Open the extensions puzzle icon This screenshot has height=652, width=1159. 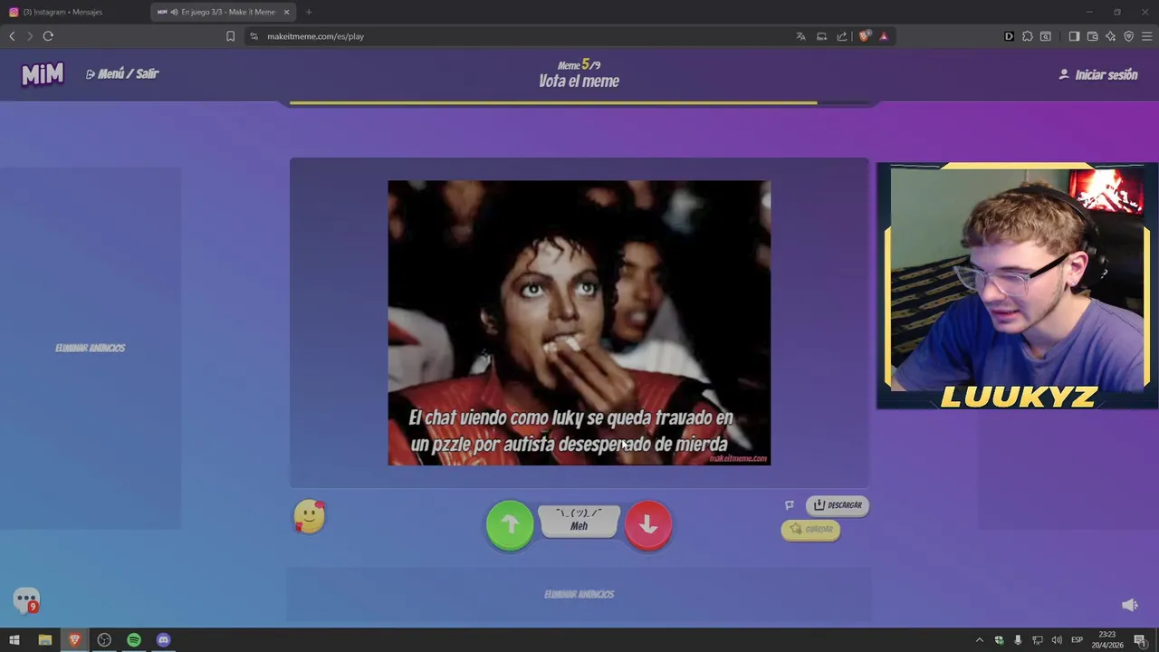(x=1028, y=36)
